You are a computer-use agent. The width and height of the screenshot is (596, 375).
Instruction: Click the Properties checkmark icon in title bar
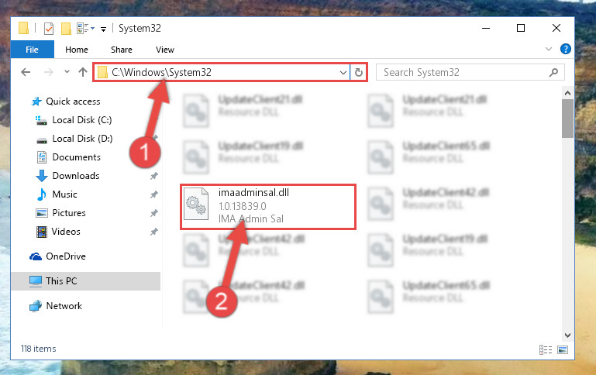point(49,29)
